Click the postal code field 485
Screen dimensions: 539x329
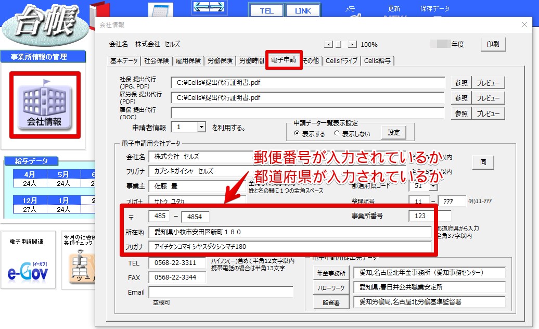[x=160, y=216]
